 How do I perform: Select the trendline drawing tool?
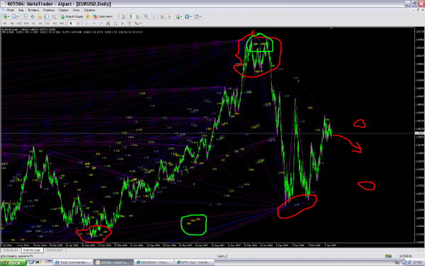(x=101, y=23)
